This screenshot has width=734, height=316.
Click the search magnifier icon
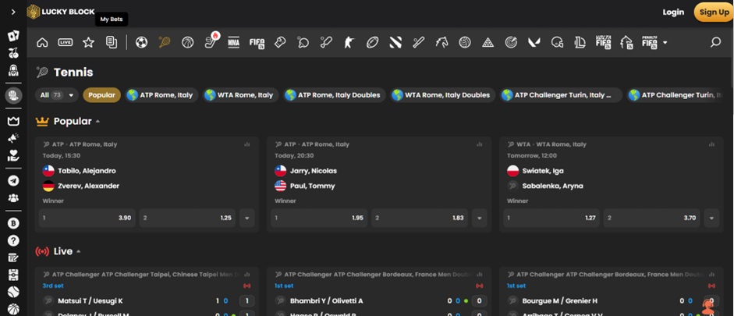point(715,42)
